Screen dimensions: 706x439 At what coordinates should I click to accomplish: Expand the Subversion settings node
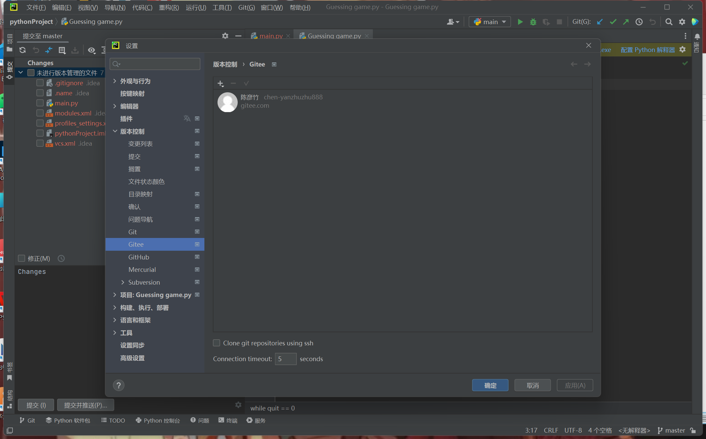coord(123,282)
